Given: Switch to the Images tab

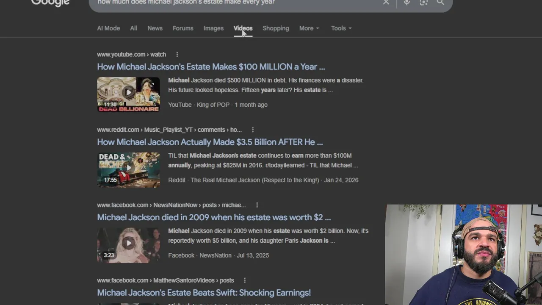Looking at the screenshot, I should coord(213,28).
